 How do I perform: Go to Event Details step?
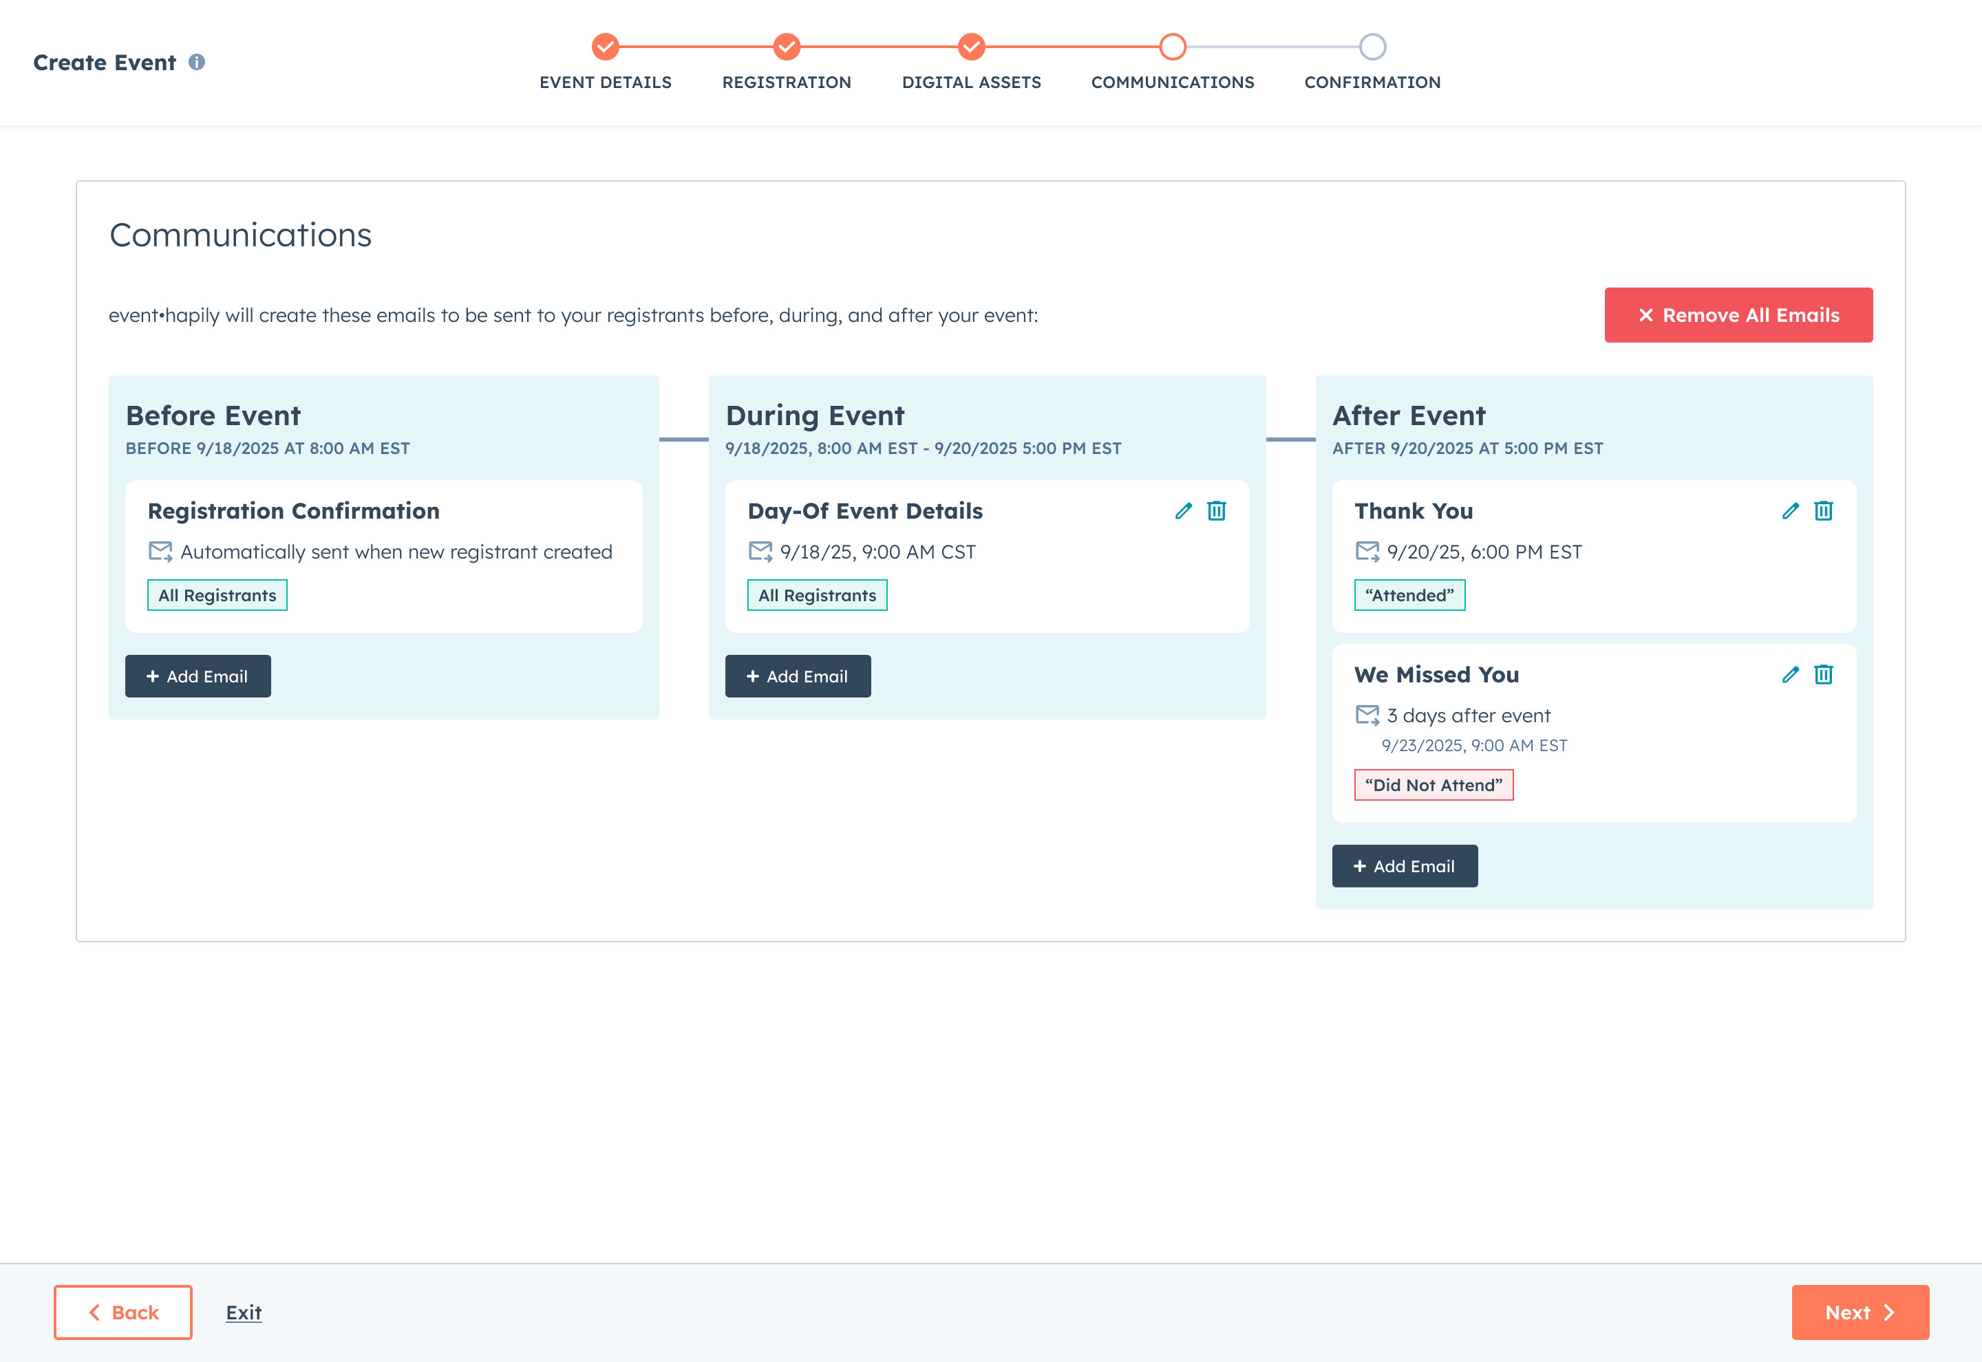605,47
